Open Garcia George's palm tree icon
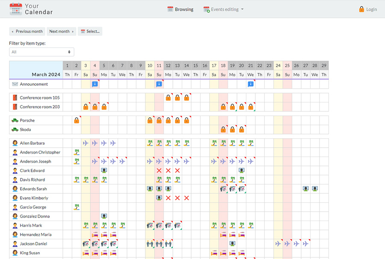385x259 pixels. coord(77,207)
